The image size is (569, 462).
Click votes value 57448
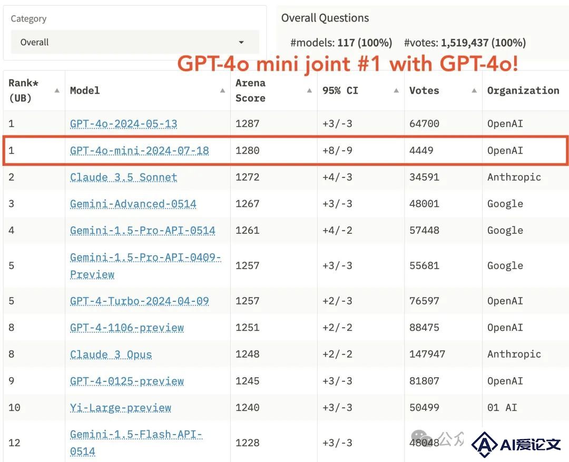tap(424, 230)
